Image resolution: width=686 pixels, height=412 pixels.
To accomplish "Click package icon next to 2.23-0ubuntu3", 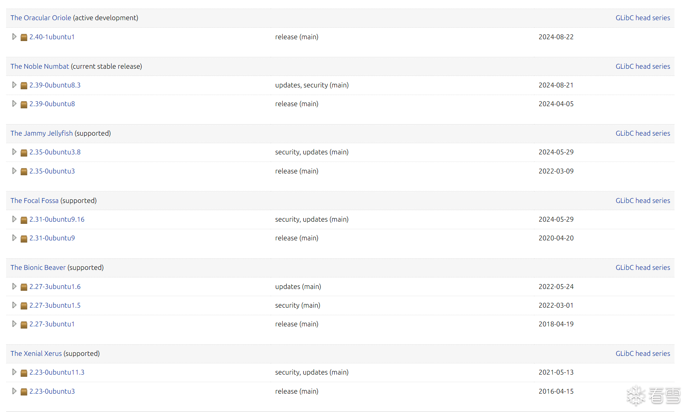I will 24,392.
